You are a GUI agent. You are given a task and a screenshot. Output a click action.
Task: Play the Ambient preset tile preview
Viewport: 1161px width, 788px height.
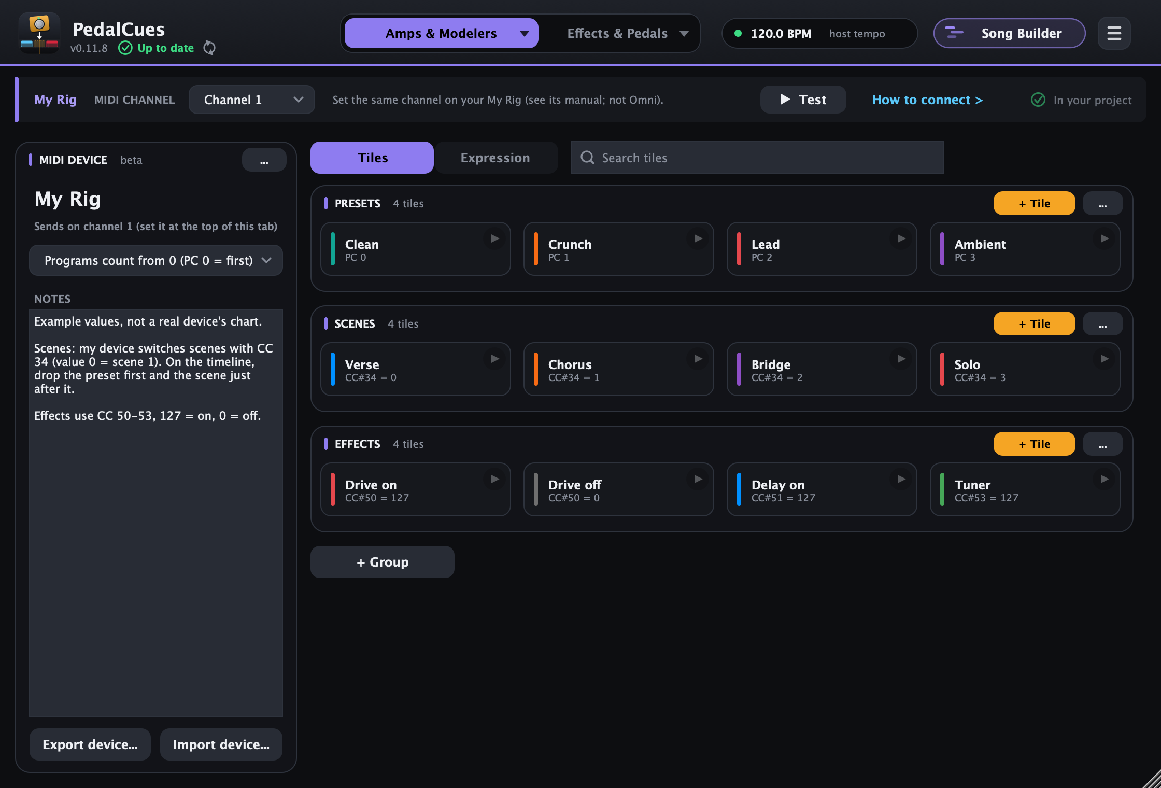1104,238
